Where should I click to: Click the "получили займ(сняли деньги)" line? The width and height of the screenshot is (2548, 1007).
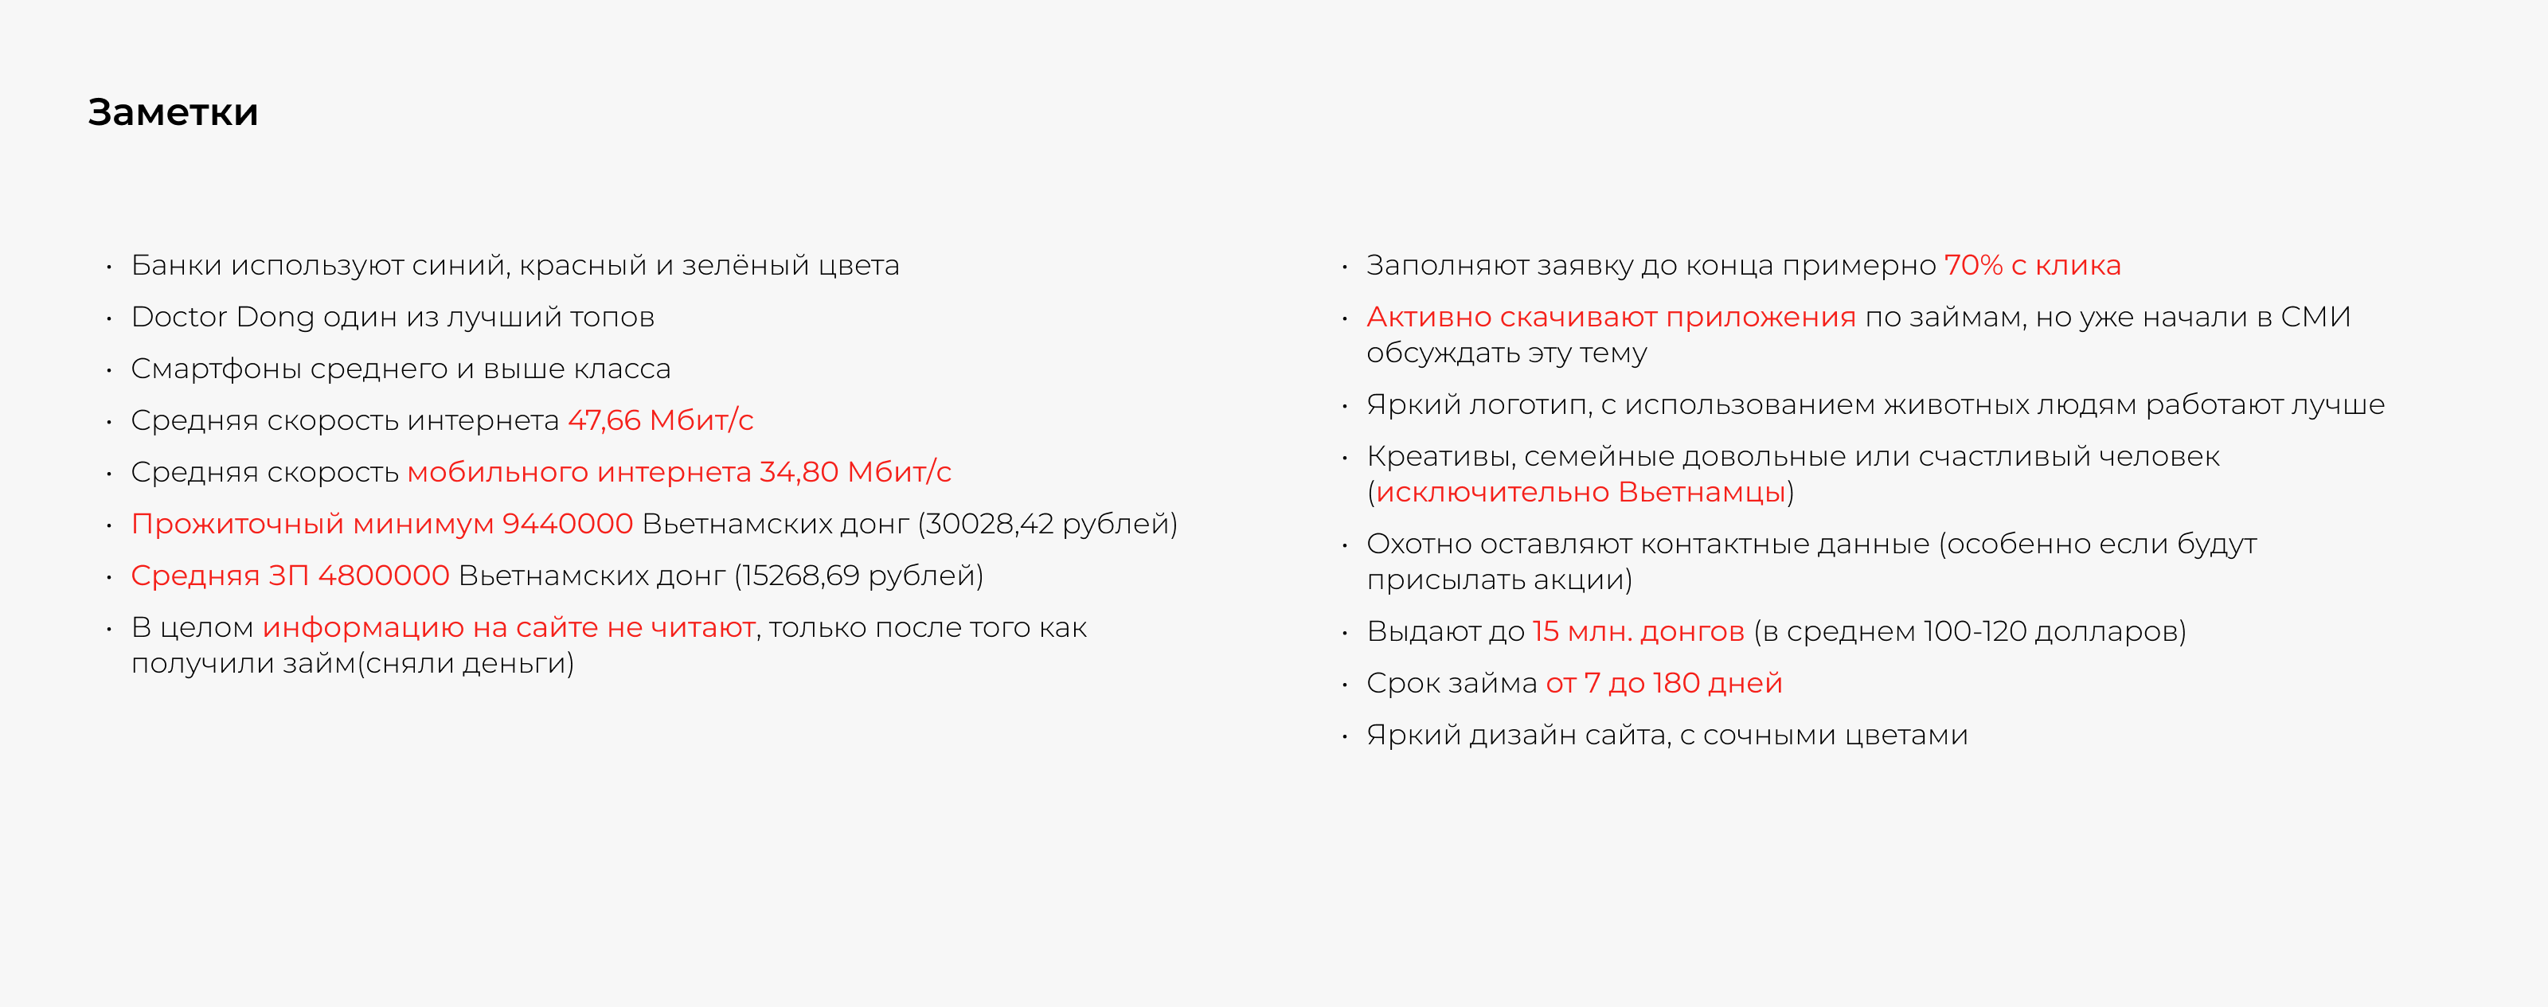click(x=352, y=664)
